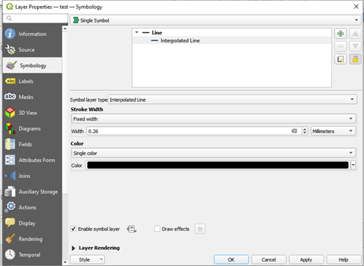Click the Help button
The width and height of the screenshot is (364, 266).
(344, 259)
